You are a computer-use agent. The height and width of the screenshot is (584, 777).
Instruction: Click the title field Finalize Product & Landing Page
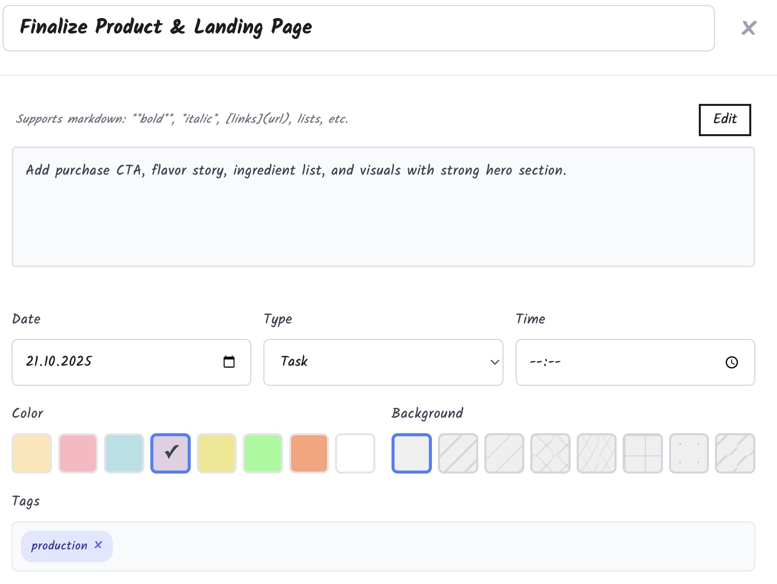(358, 28)
